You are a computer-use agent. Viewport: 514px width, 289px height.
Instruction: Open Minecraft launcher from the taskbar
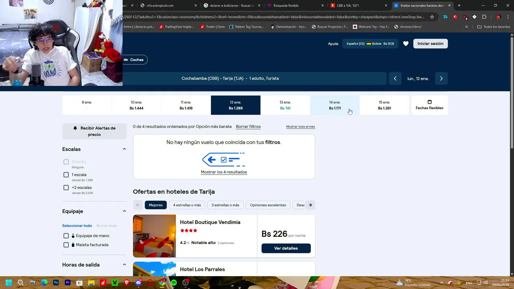[x=115, y=283]
